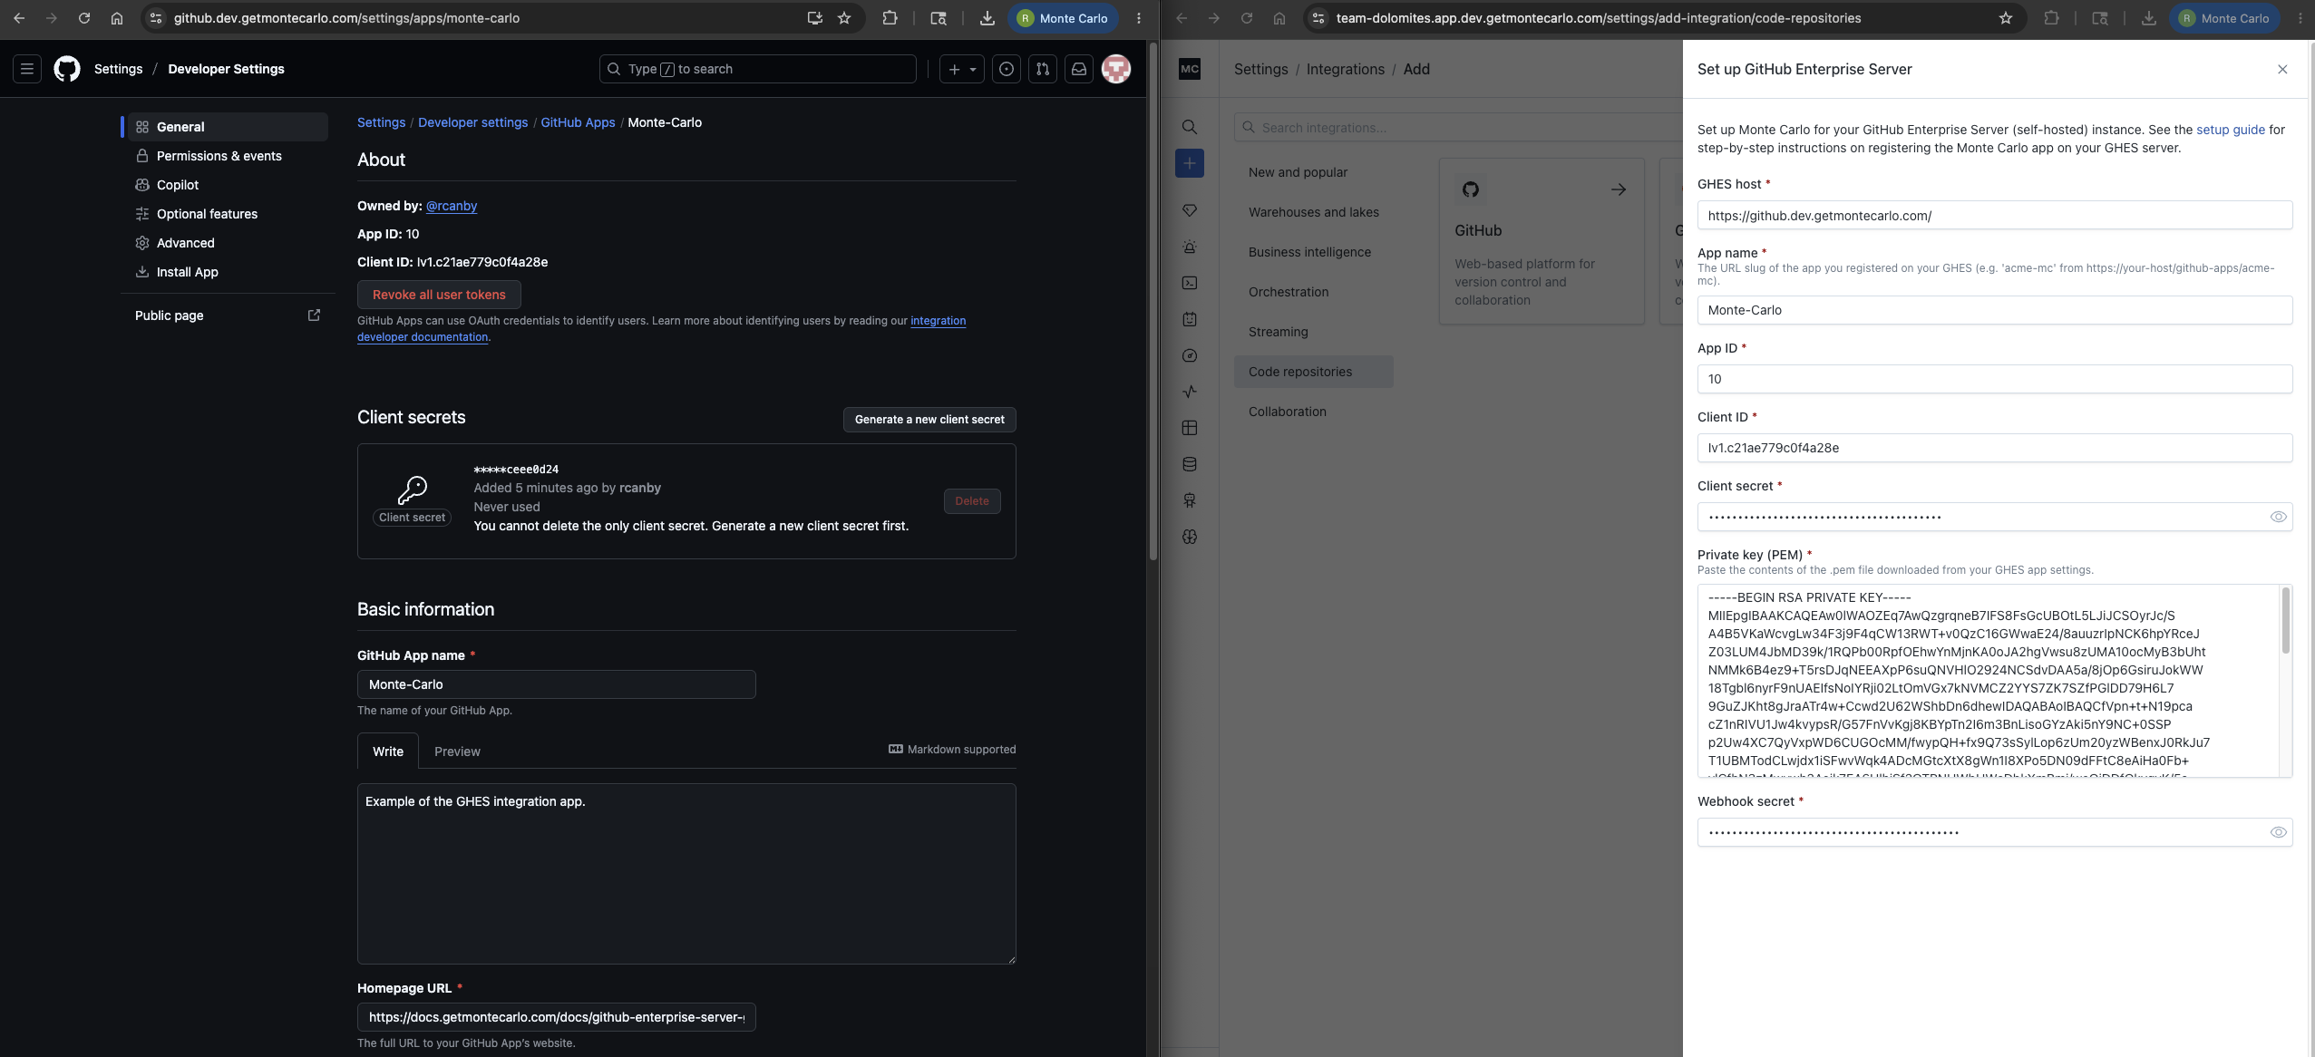
Task: Switch to the Preview tab
Action: click(457, 752)
